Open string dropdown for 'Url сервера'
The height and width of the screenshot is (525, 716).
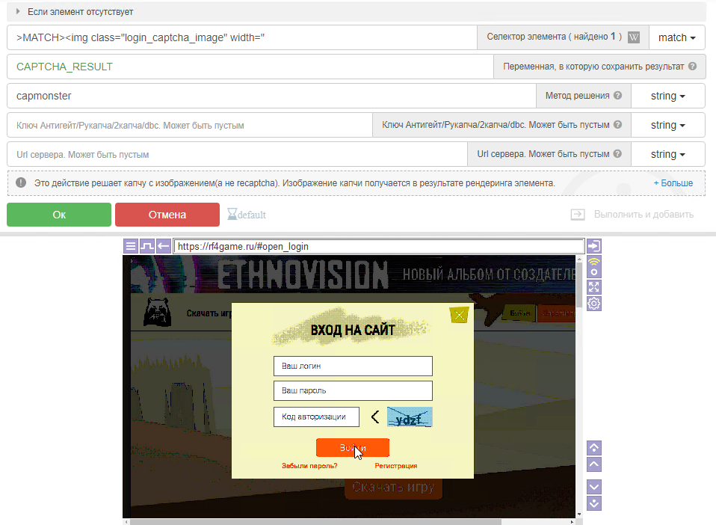[x=667, y=154]
